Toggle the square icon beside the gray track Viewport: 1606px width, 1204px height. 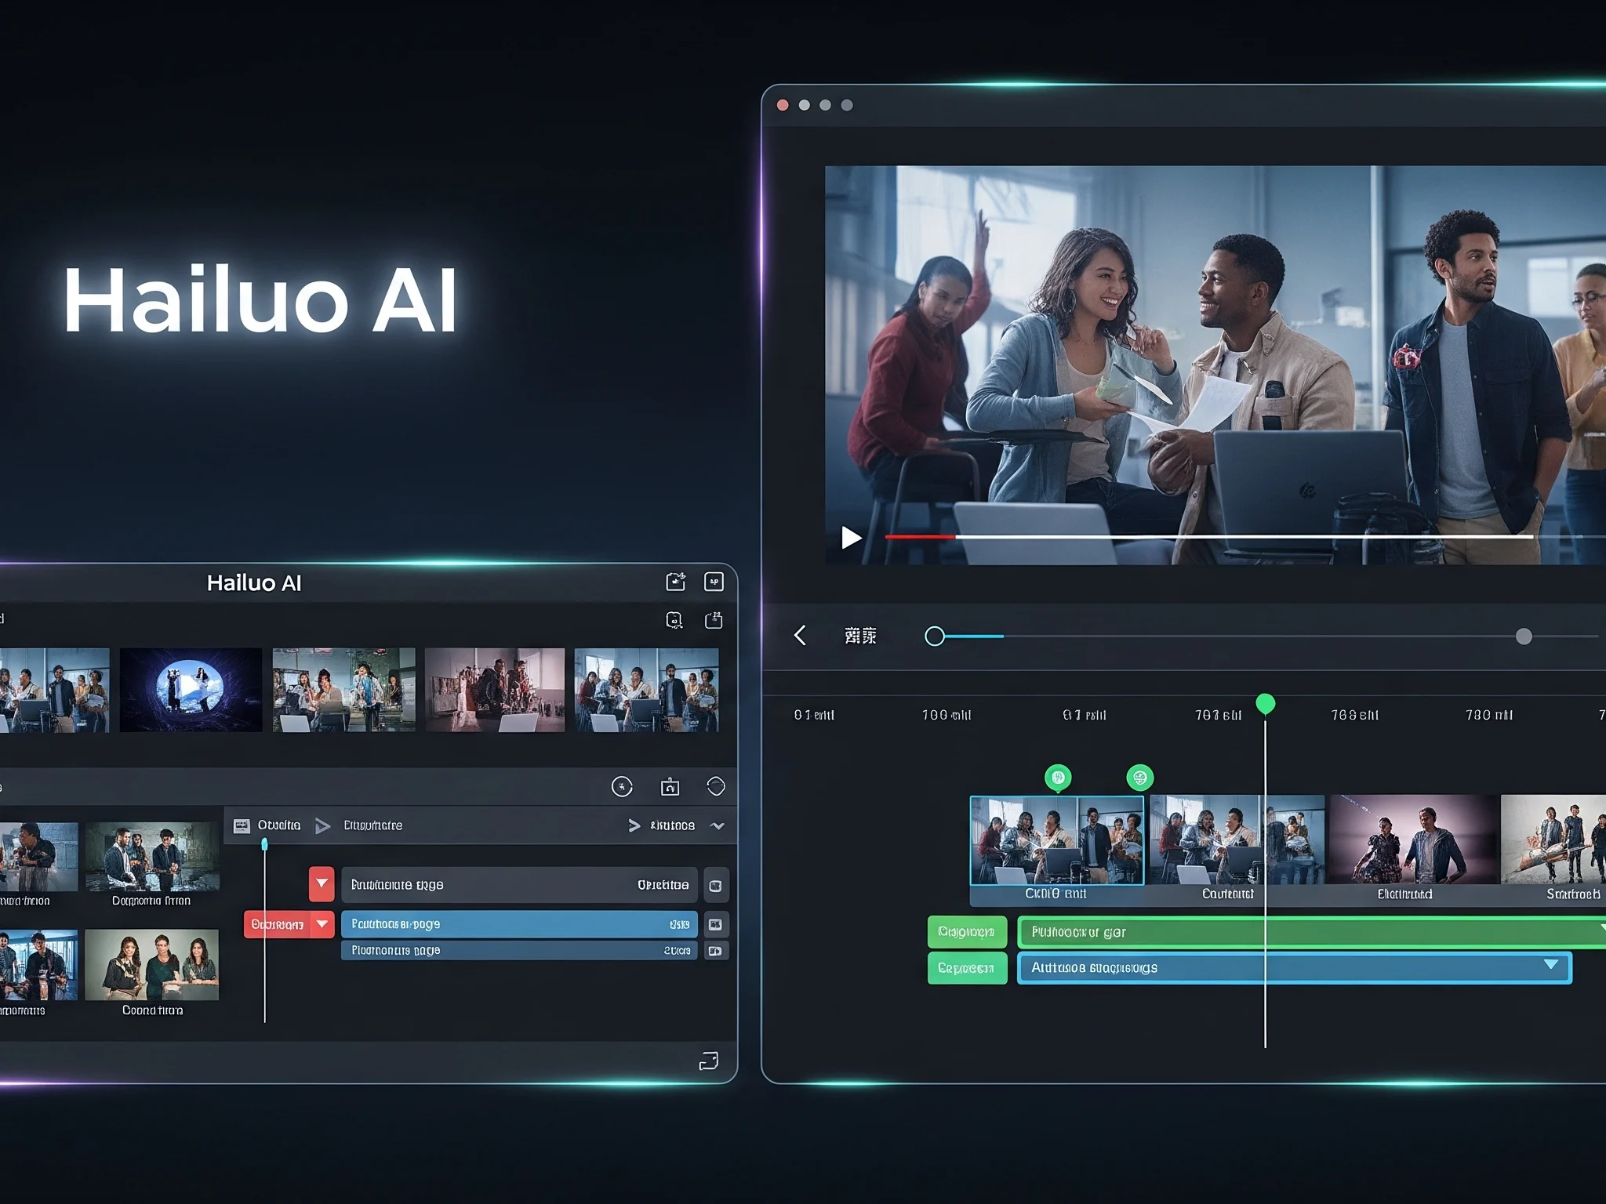(715, 886)
